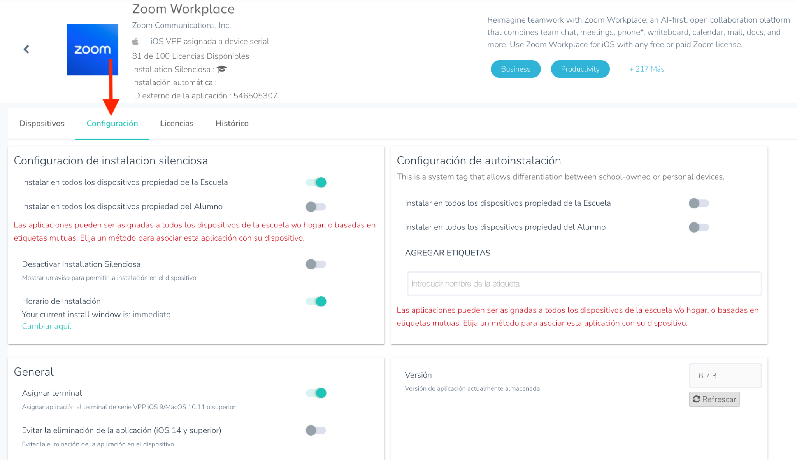Click the back arrow chevron
The width and height of the screenshot is (797, 460).
coord(26,49)
